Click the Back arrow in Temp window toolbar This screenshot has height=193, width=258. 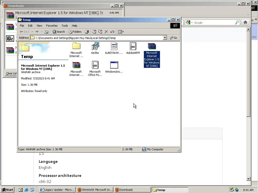point(25,32)
